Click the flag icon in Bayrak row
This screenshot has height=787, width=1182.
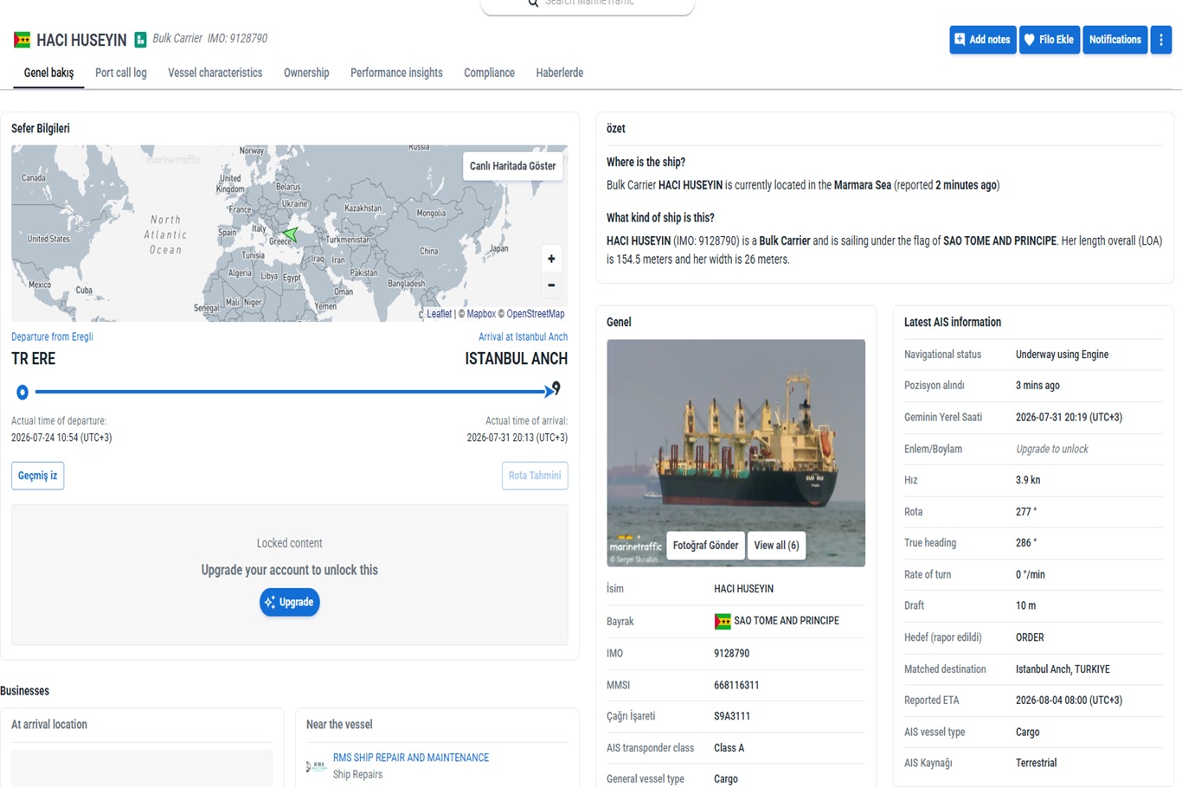click(723, 621)
